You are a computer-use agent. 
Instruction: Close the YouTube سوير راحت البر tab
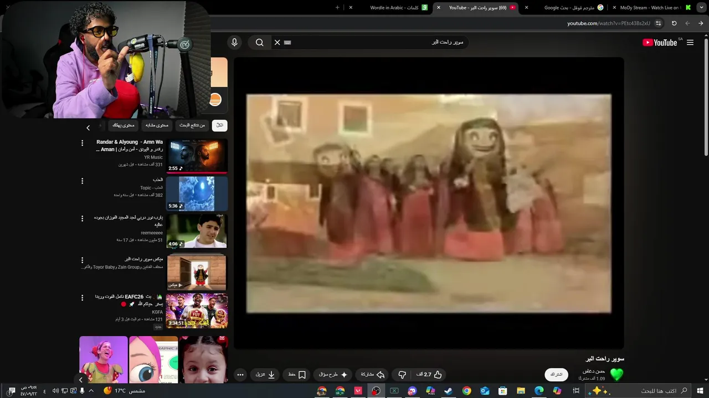[x=438, y=8]
